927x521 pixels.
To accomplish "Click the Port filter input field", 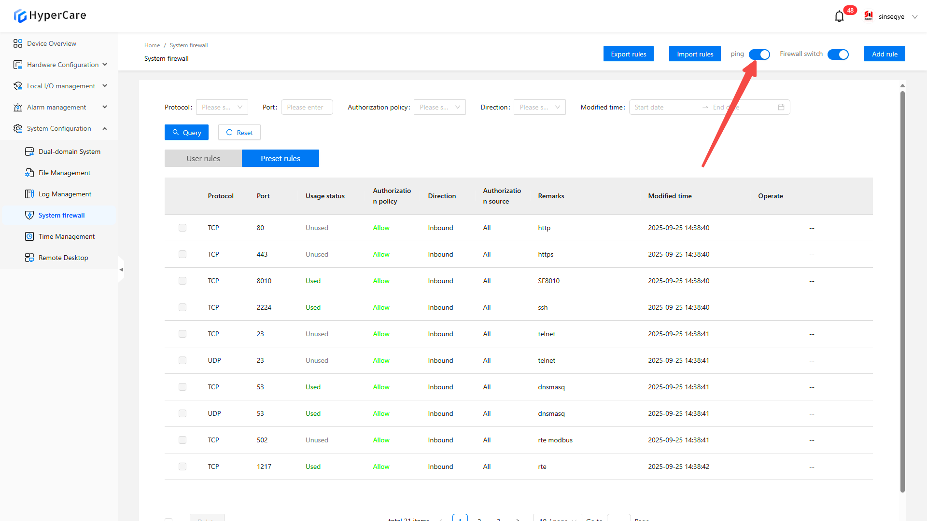I will pyautogui.click(x=307, y=107).
